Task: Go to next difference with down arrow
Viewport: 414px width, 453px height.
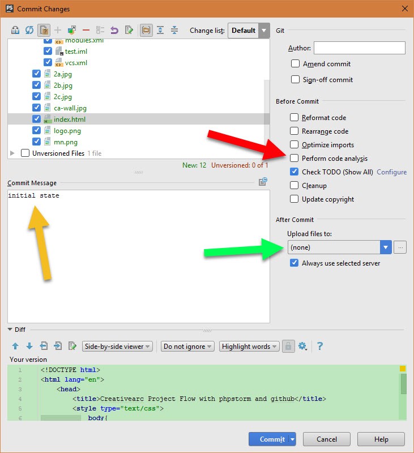Action: click(x=29, y=346)
